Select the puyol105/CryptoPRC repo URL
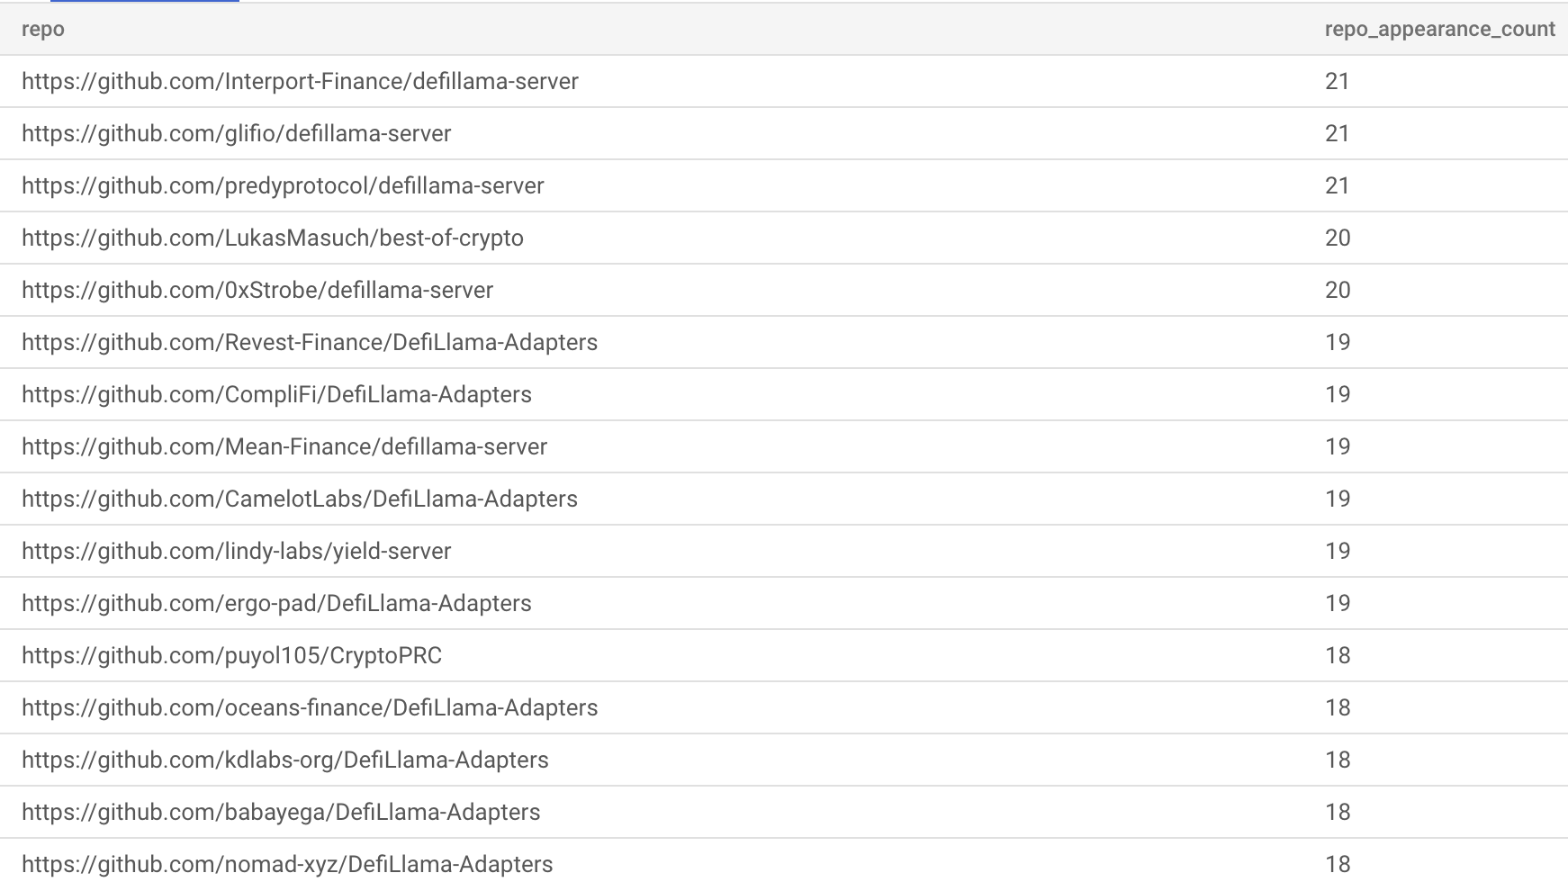This screenshot has height=882, width=1568. click(231, 656)
